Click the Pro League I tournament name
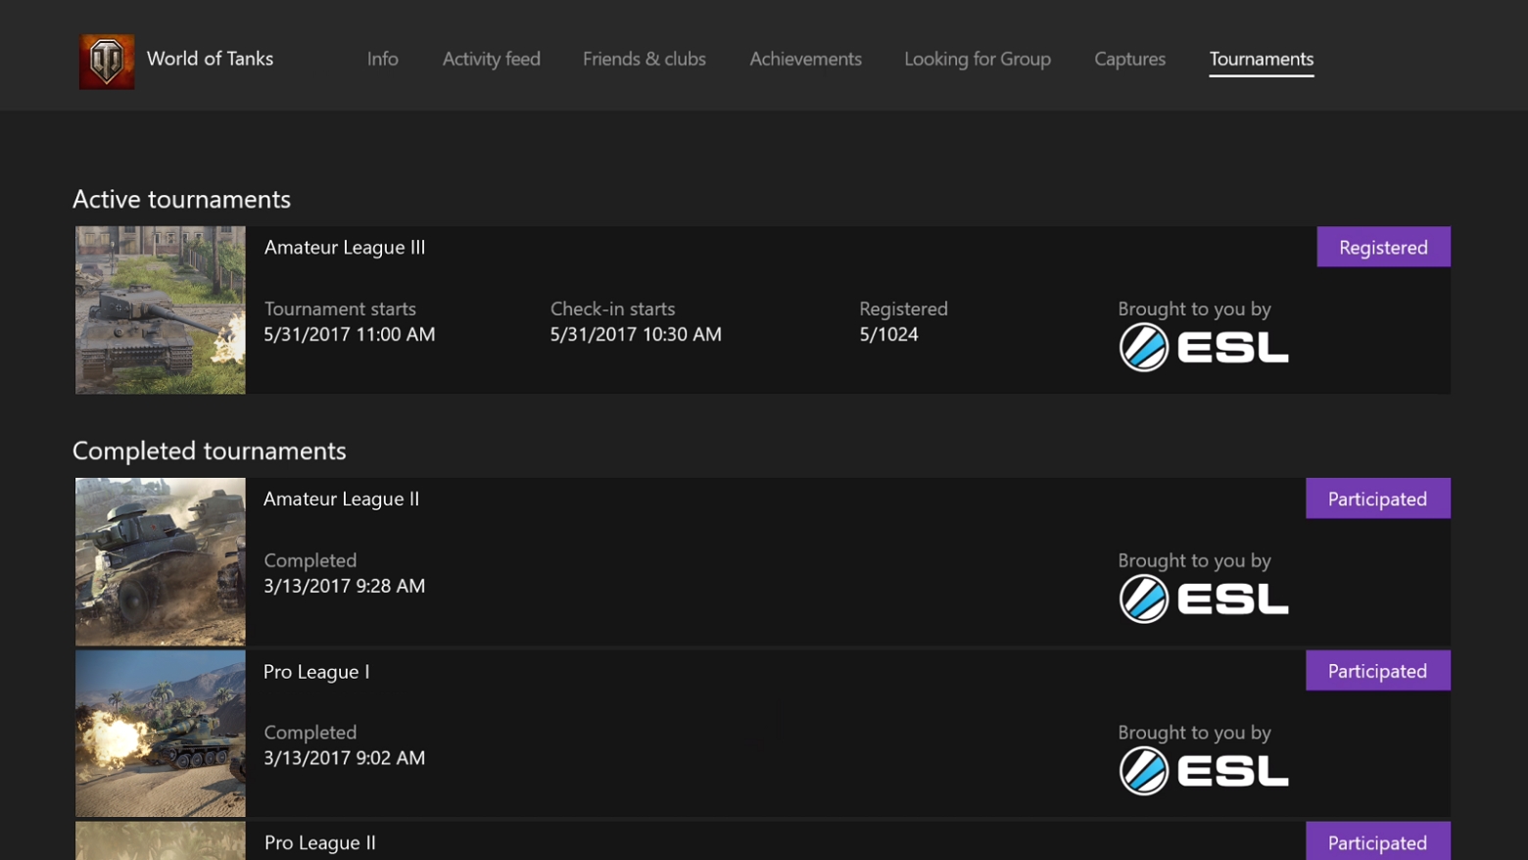The image size is (1528, 860). point(315,671)
